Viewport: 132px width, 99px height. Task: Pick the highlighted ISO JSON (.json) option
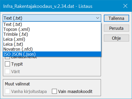(52, 54)
